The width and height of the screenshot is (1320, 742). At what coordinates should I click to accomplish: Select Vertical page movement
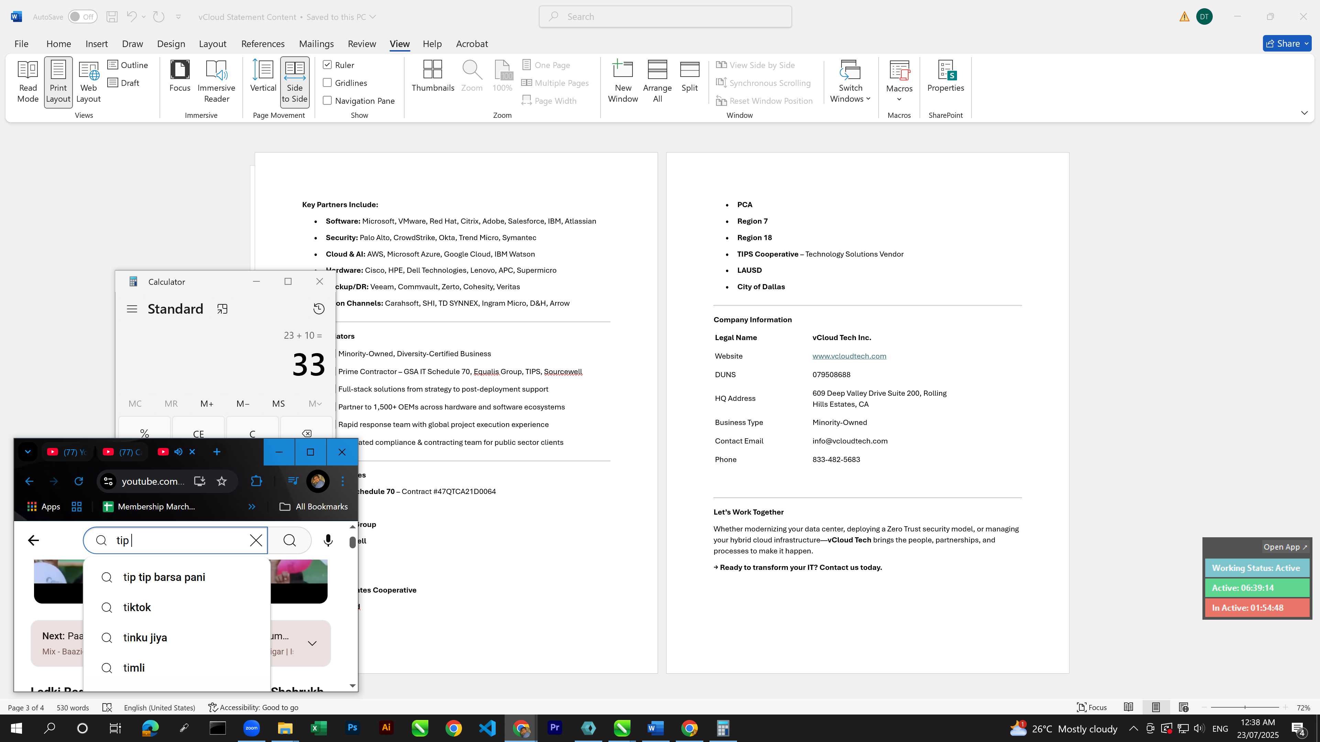click(263, 77)
